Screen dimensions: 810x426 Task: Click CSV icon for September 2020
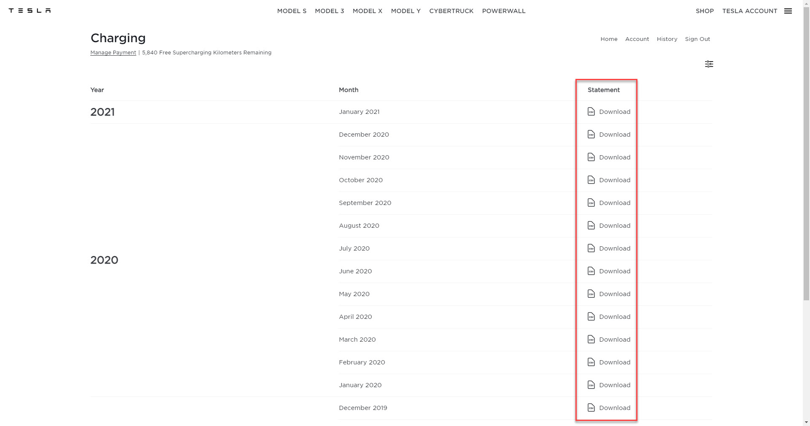(x=591, y=203)
